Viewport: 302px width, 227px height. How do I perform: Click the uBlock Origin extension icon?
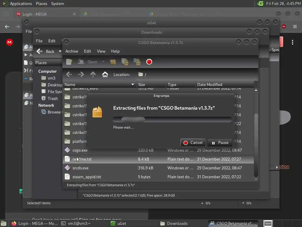(x=283, y=26)
